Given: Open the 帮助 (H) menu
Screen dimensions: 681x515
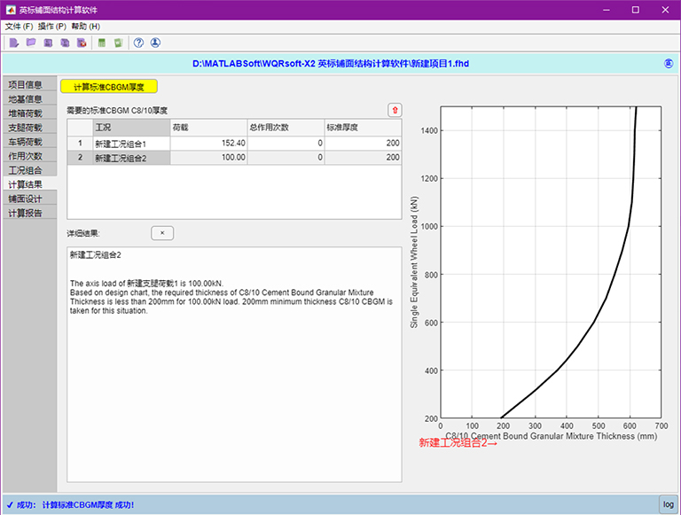Looking at the screenshot, I should coord(86,27).
